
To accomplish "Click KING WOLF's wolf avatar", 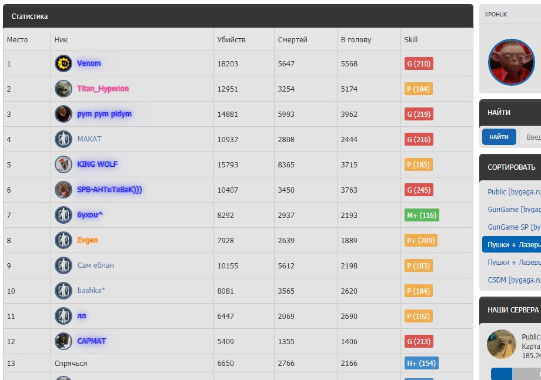I will 63,164.
